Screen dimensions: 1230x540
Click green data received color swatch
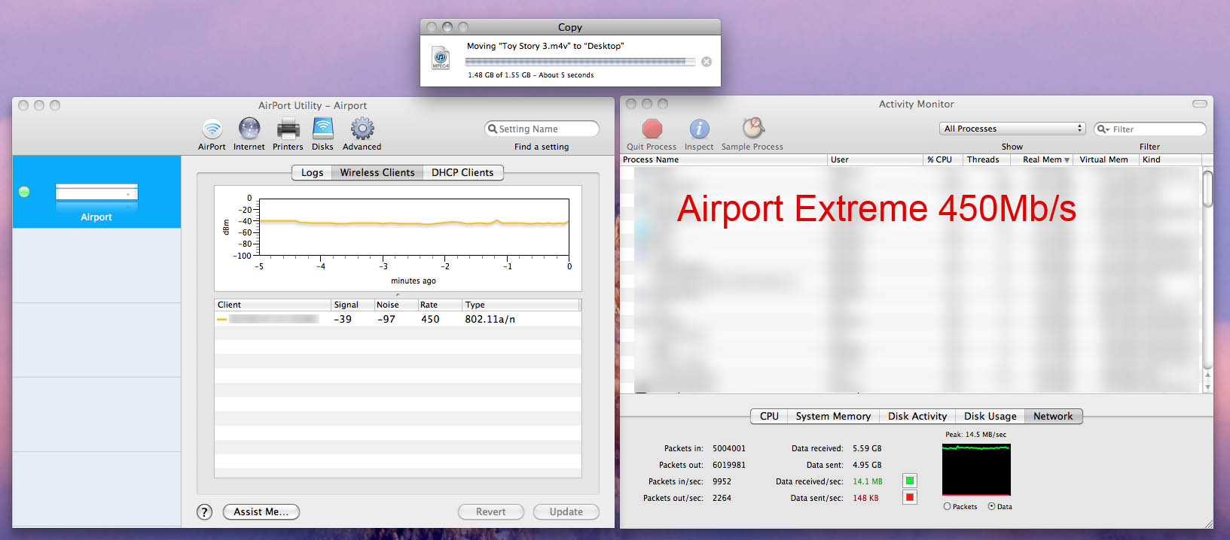point(910,481)
